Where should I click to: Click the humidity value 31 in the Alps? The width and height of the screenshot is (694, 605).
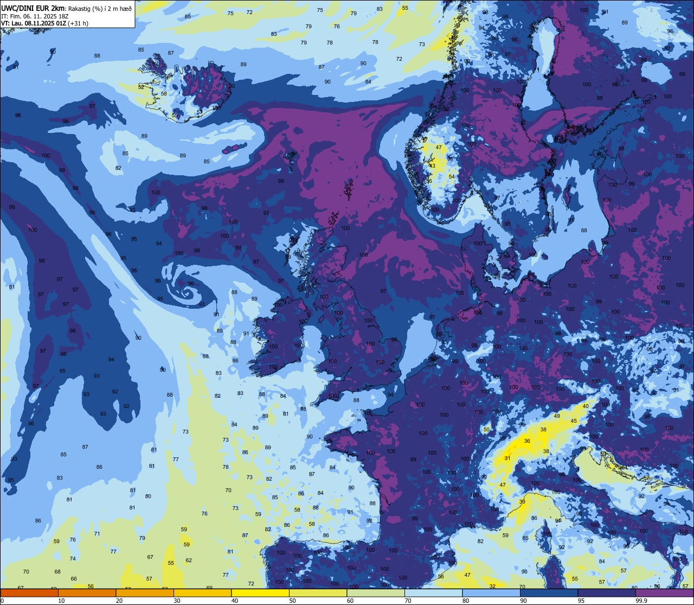(x=507, y=458)
